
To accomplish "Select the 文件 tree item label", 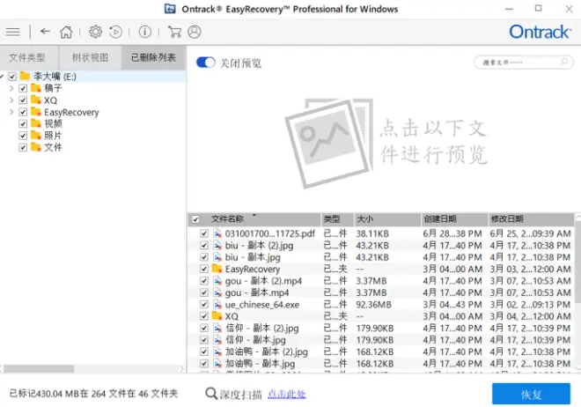I will tap(53, 147).
